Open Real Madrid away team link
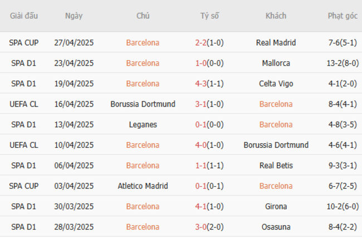 pos(276,42)
